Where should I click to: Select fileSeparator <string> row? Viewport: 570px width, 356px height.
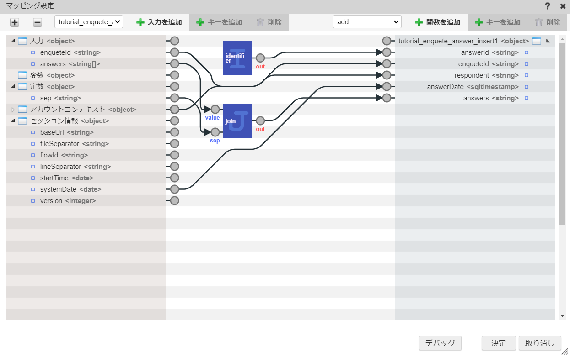(86, 144)
